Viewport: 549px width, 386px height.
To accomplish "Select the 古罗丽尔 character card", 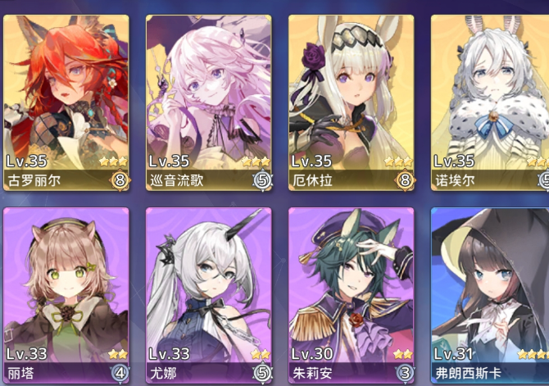I will (x=66, y=102).
